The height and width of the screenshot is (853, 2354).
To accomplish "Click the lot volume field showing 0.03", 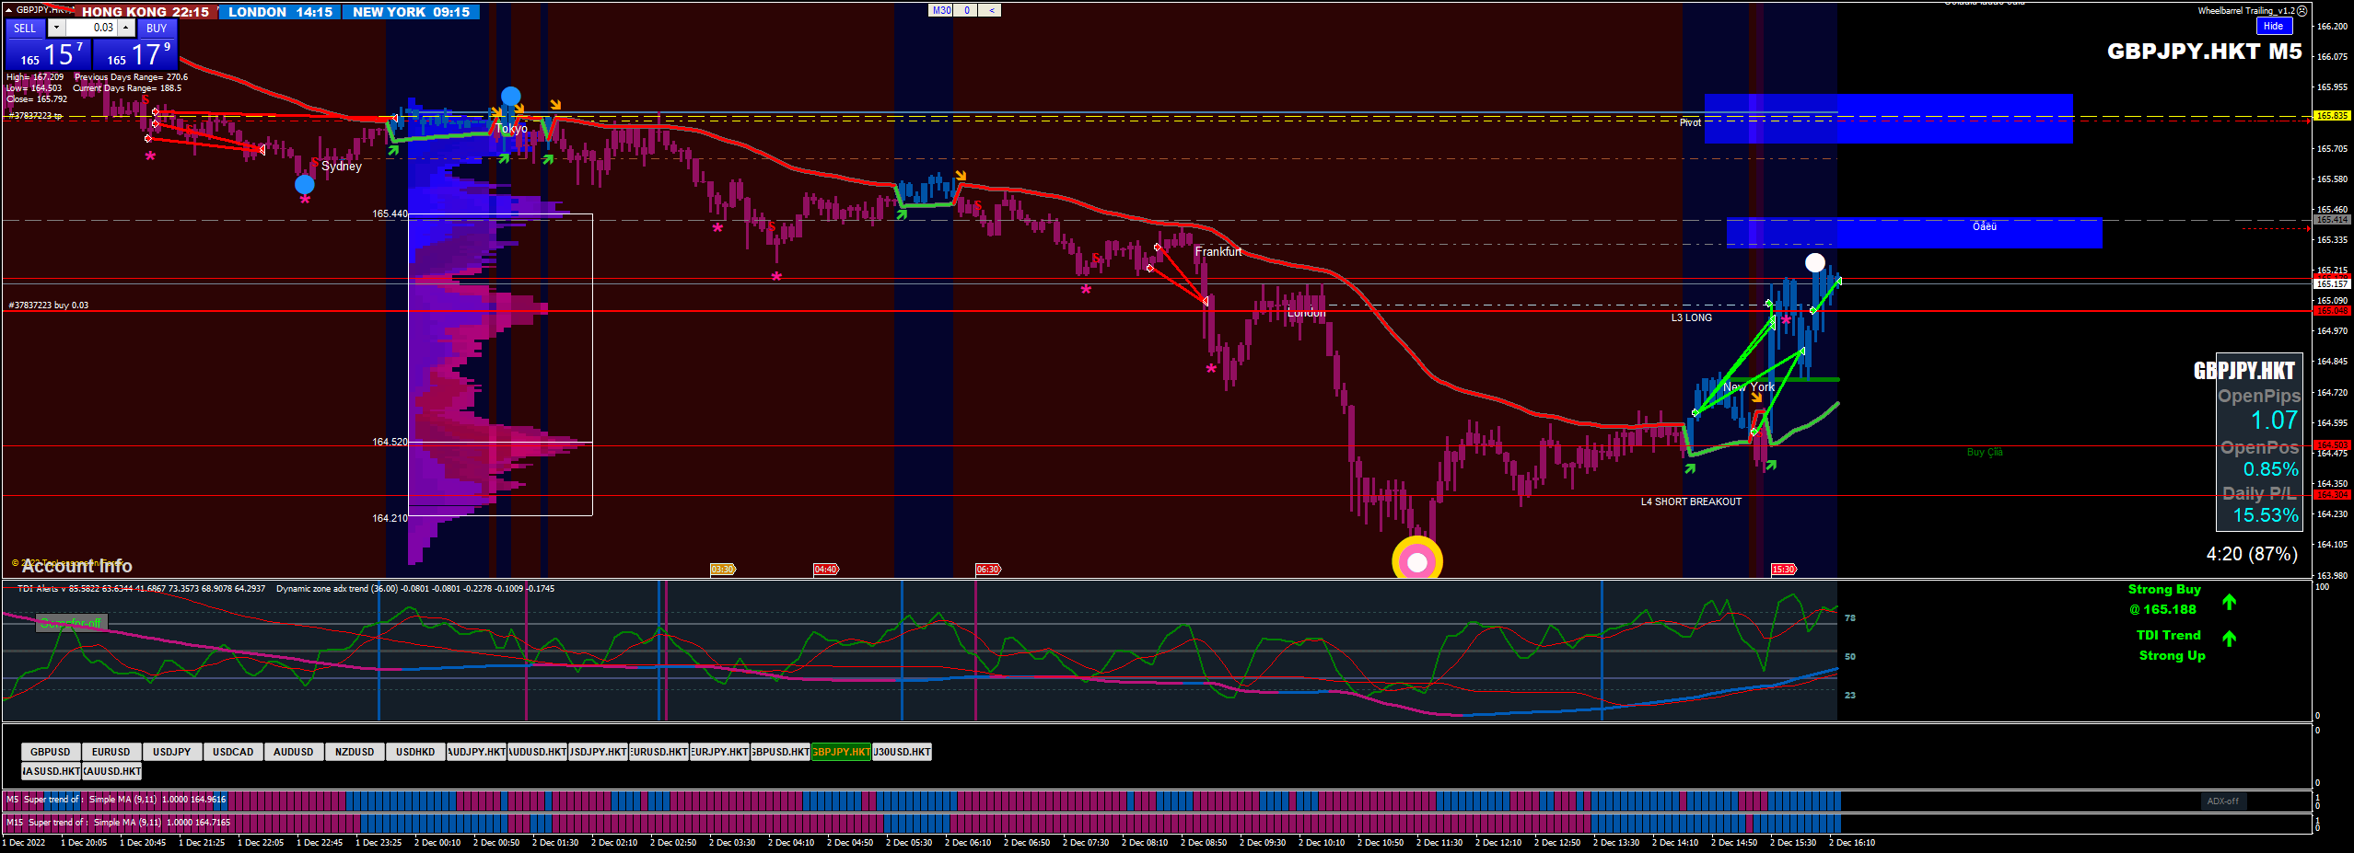I will pyautogui.click(x=91, y=29).
